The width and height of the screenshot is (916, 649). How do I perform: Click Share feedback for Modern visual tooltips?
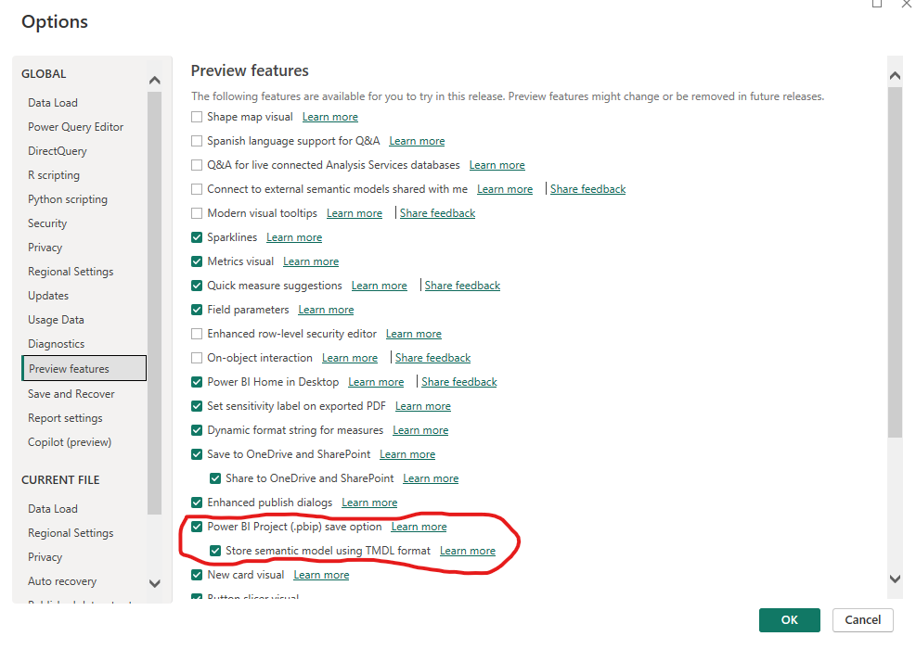(437, 213)
